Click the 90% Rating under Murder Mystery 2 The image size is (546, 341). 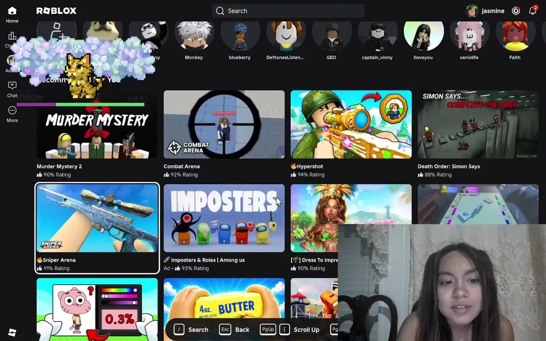point(57,175)
